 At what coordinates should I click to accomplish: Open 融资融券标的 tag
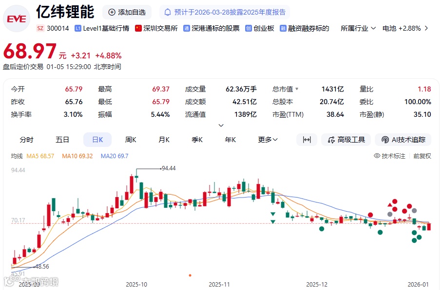tap(309, 28)
